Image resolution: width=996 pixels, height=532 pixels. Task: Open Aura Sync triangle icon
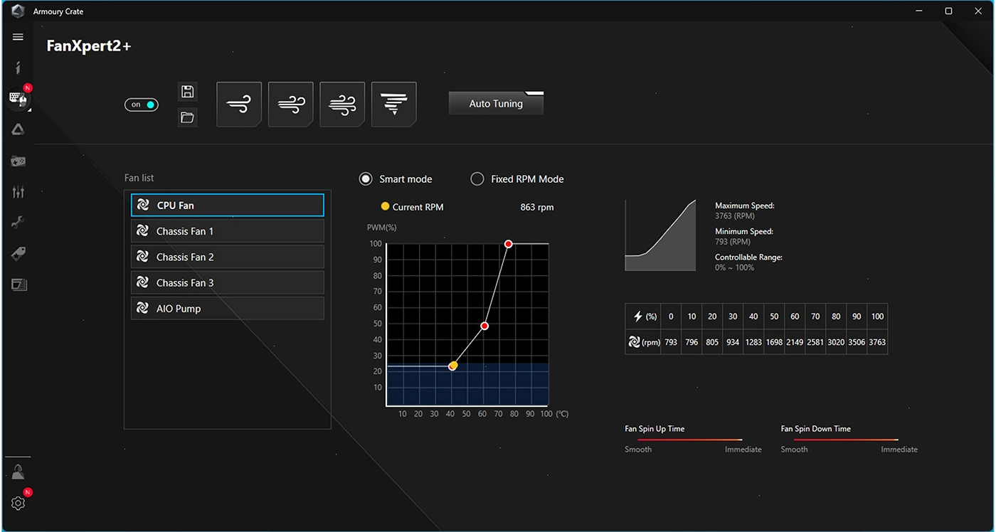[x=18, y=129]
